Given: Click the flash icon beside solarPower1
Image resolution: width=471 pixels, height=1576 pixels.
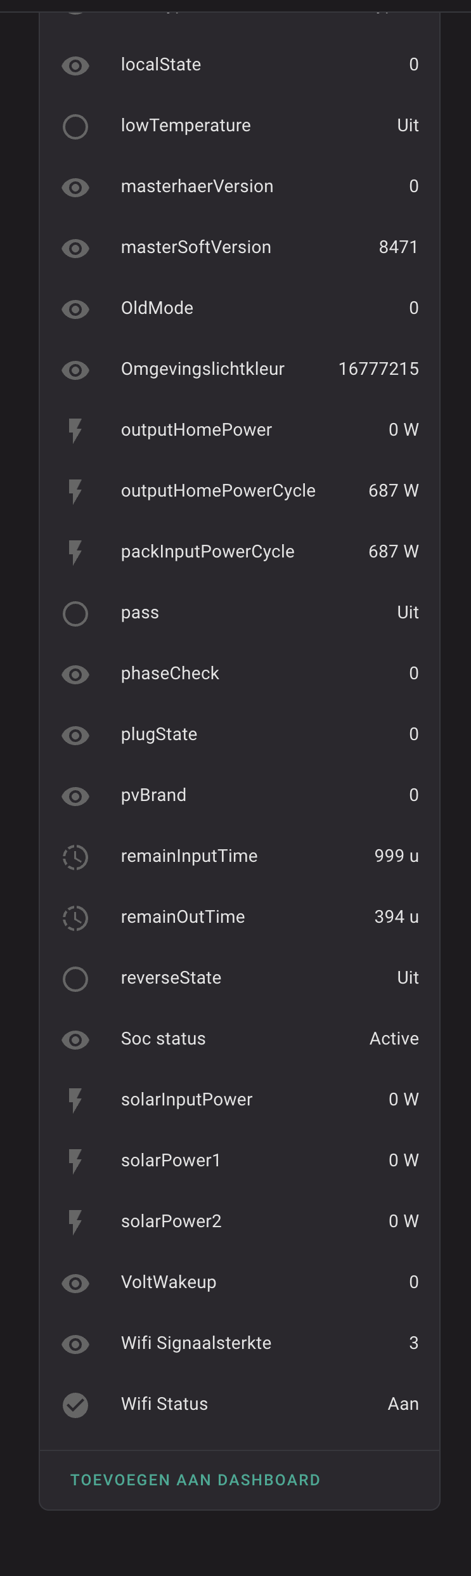Looking at the screenshot, I should 75,1161.
